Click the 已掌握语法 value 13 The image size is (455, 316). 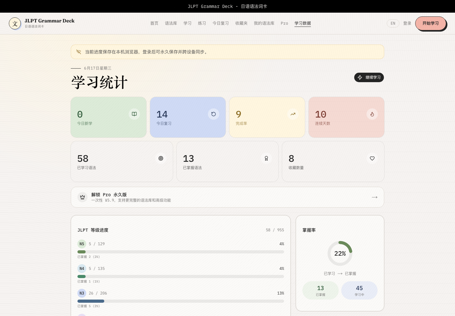click(189, 159)
